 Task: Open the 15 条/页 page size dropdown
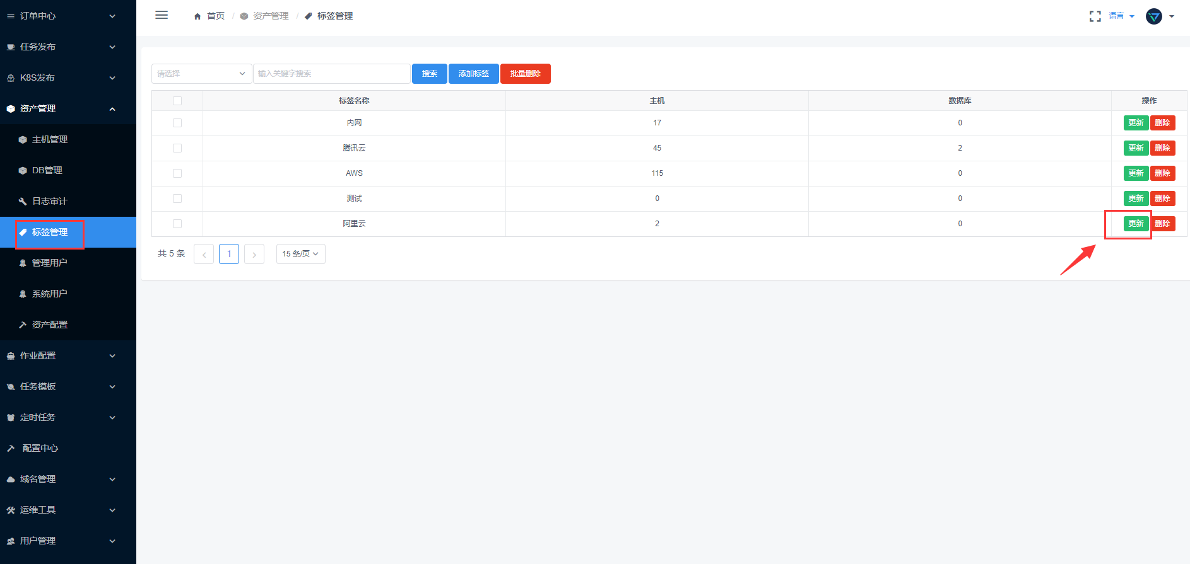pos(301,254)
